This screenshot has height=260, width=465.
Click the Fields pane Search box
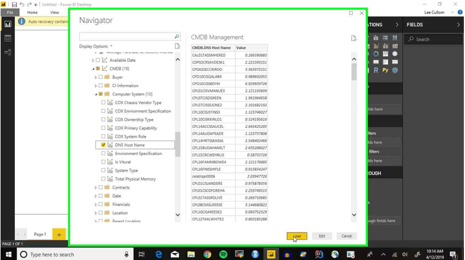click(434, 39)
